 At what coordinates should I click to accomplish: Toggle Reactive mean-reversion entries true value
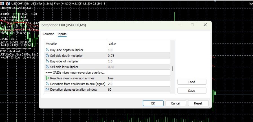pyautogui.click(x=138, y=78)
